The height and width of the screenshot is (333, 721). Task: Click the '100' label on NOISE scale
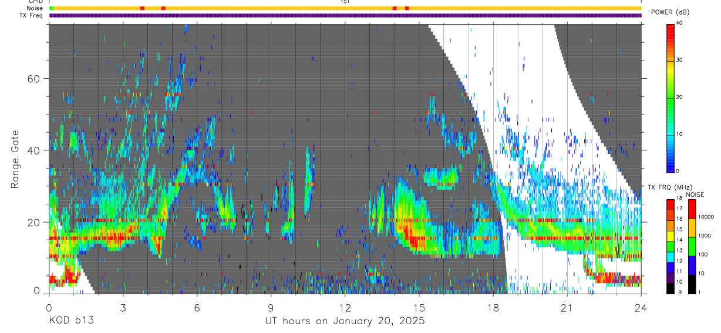point(703,254)
